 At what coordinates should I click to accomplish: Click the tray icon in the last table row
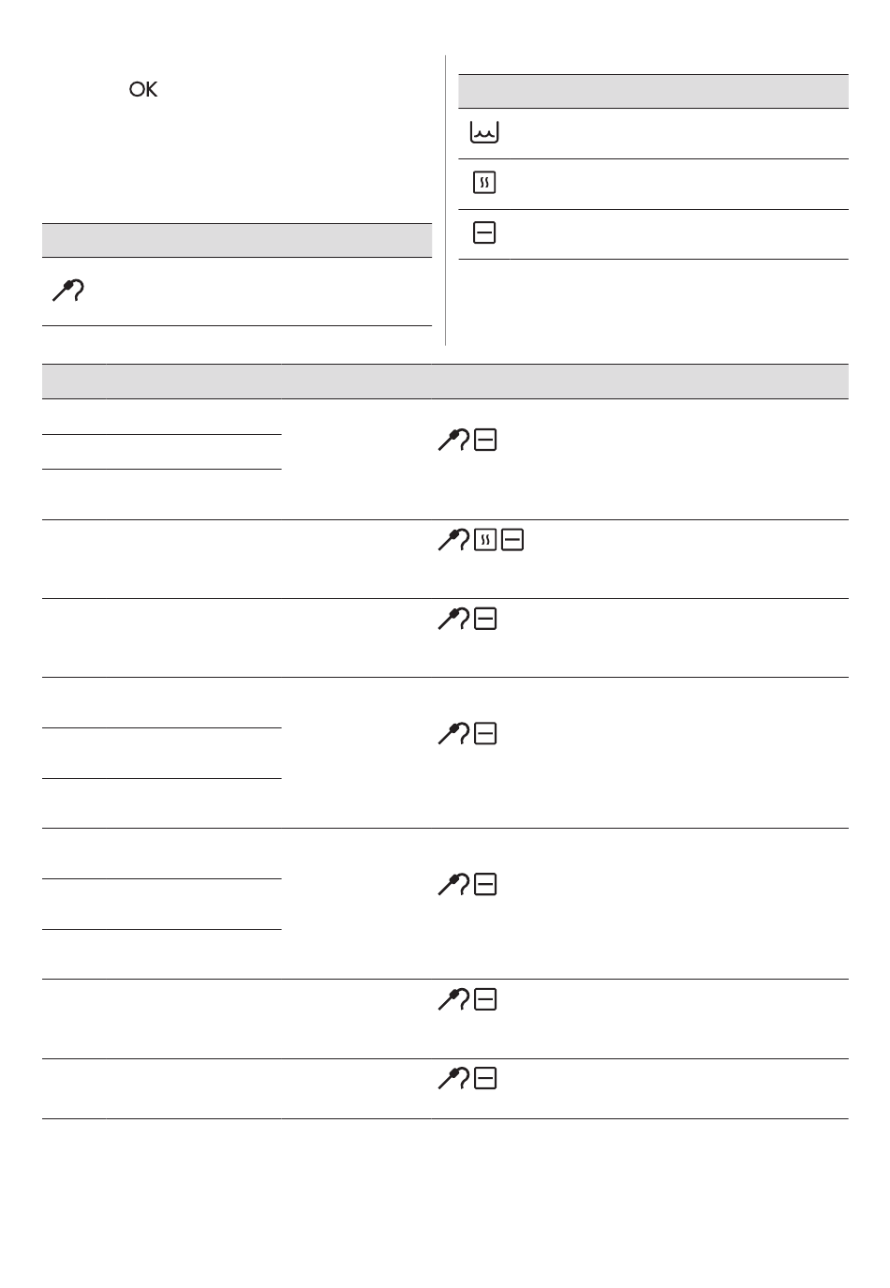[485, 1079]
